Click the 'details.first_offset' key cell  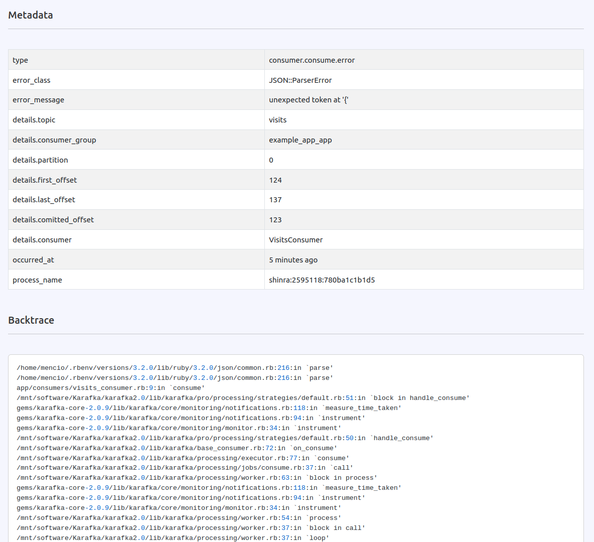[136, 180]
